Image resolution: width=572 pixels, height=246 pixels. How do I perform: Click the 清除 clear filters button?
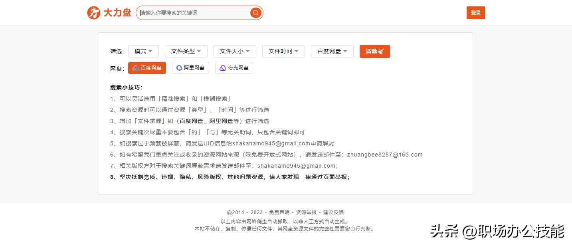tap(374, 51)
